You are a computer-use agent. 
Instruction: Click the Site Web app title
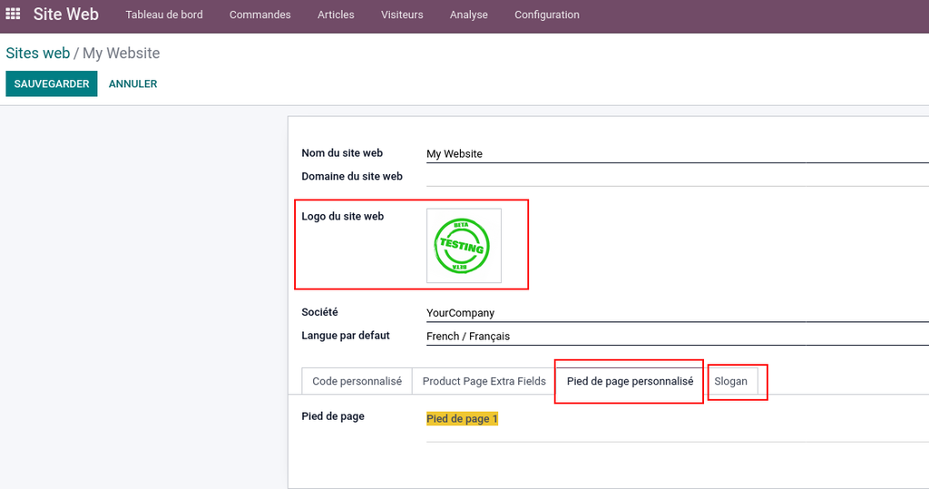[x=65, y=15]
